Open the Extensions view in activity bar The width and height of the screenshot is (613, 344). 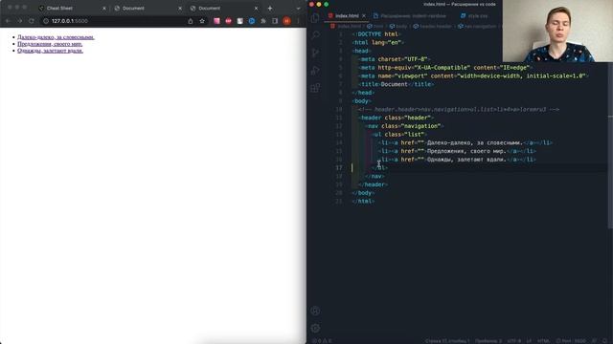point(315,88)
